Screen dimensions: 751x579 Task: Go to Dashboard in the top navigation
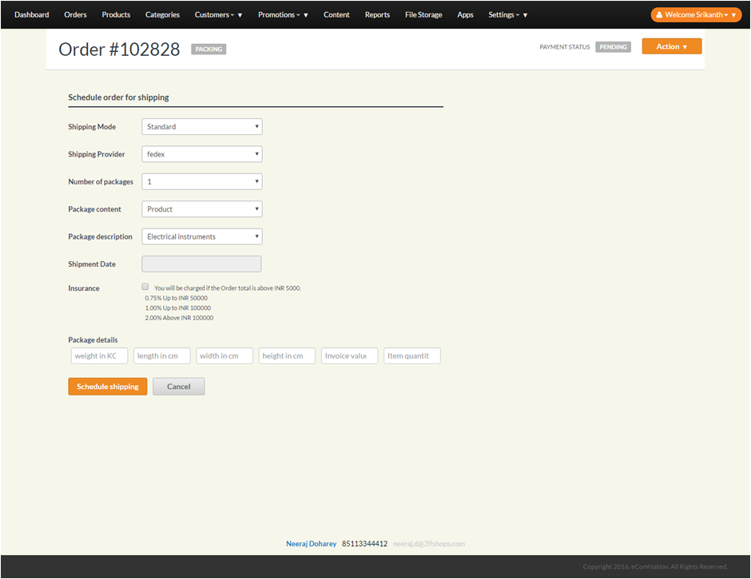(32, 15)
